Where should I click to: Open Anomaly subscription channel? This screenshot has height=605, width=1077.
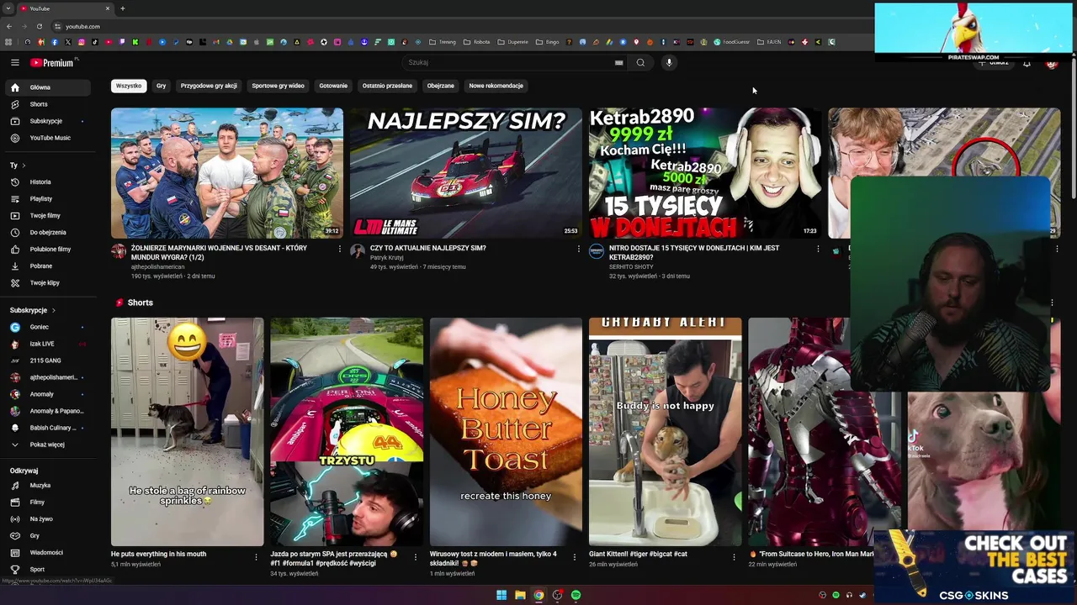[48, 394]
